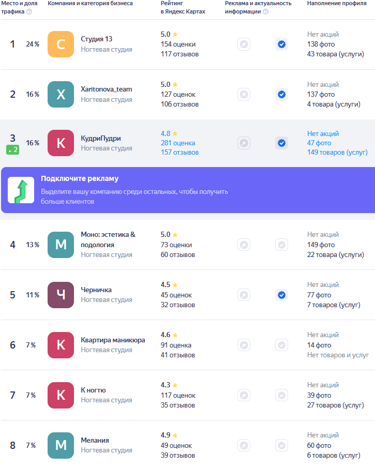Click 138 фото in Студия 13 row
The height and width of the screenshot is (468, 375).
[321, 44]
